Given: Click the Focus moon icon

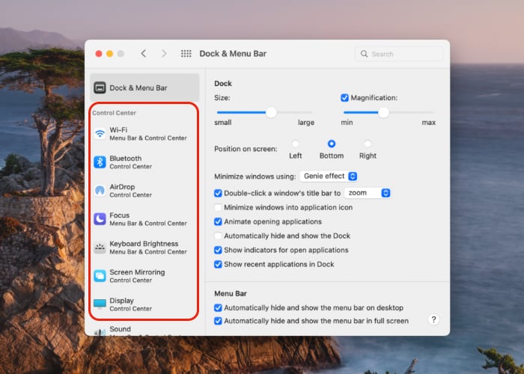Looking at the screenshot, I should point(100,219).
